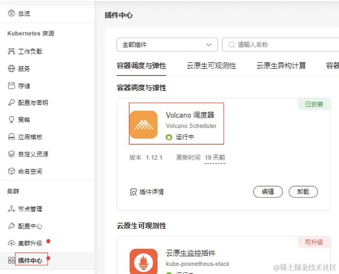Click the 工作负载 workload icon
Viewport: 339px width, 274px height.
(12, 51)
